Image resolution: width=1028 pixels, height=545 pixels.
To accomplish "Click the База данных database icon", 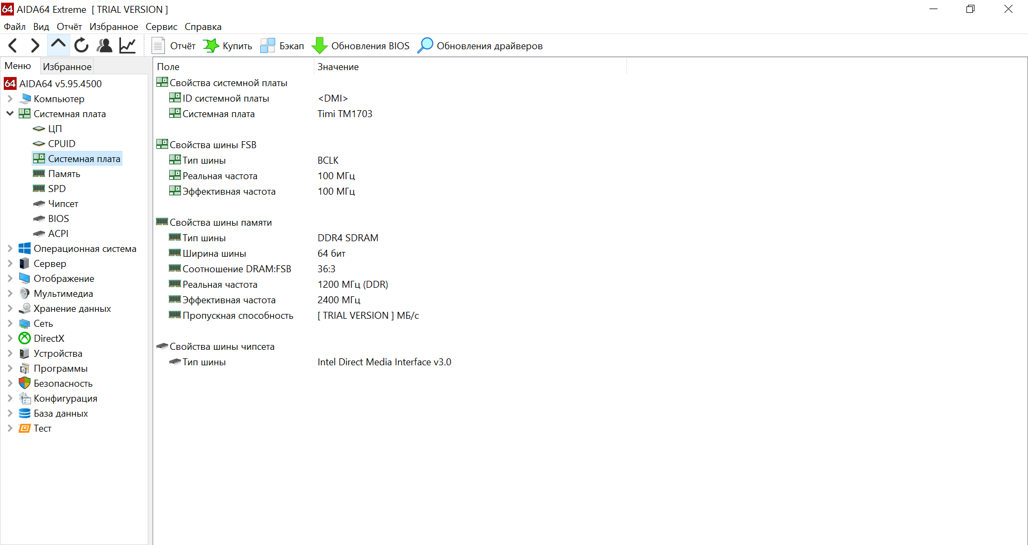I will point(25,413).
